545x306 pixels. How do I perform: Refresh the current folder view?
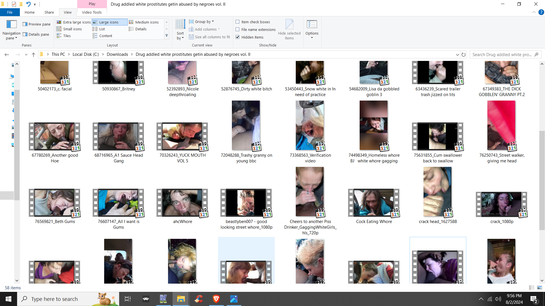pos(464,54)
